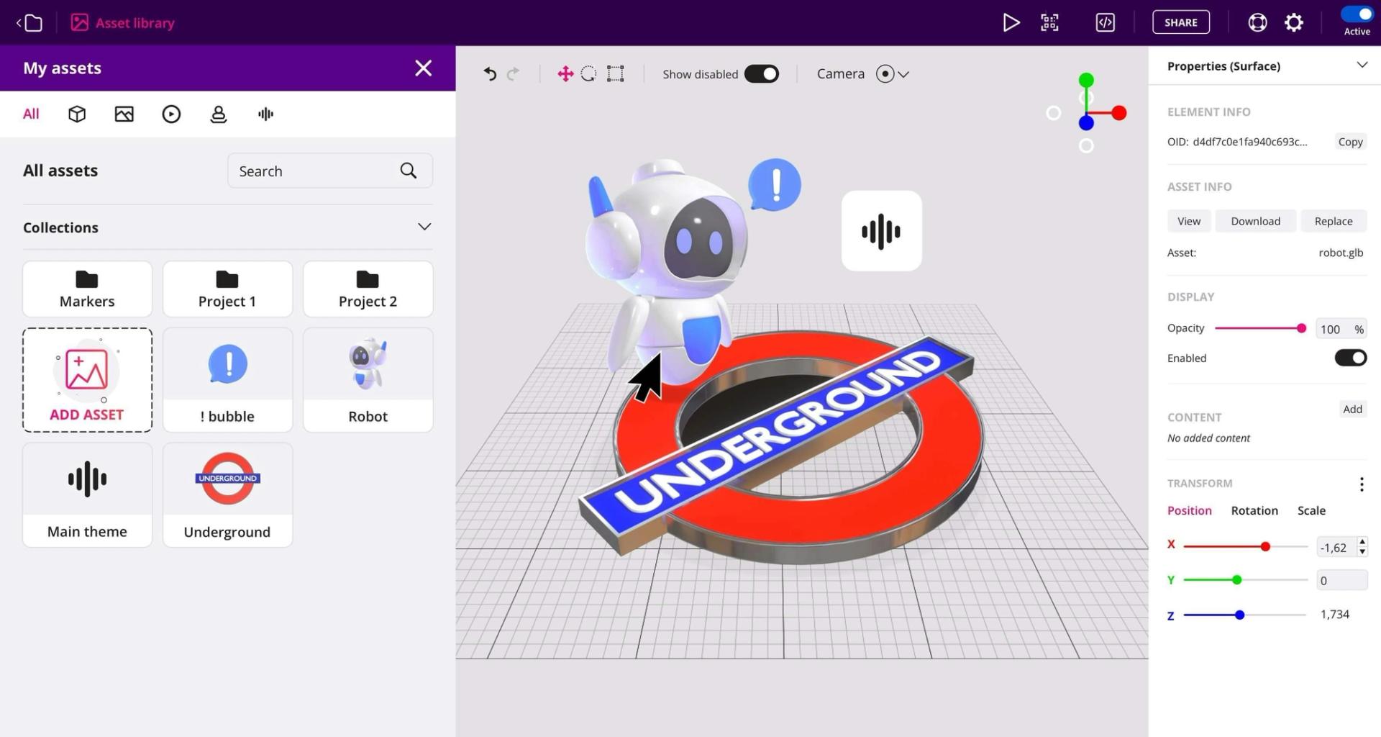Click the SHARE button
Image resolution: width=1381 pixels, height=737 pixels.
pos(1181,22)
